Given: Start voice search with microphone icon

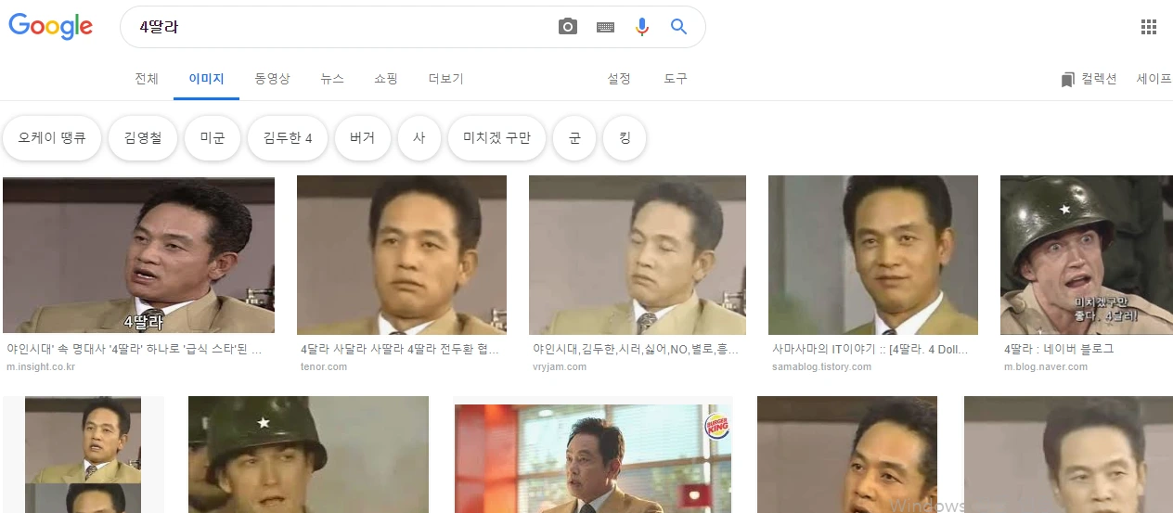Looking at the screenshot, I should (x=642, y=27).
